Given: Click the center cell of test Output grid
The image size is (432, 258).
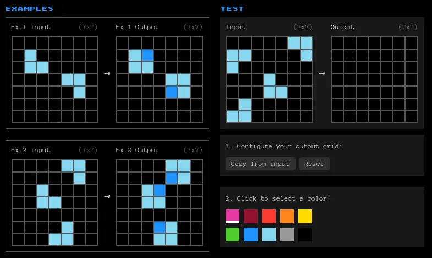Looking at the screenshot, I should (375, 79).
